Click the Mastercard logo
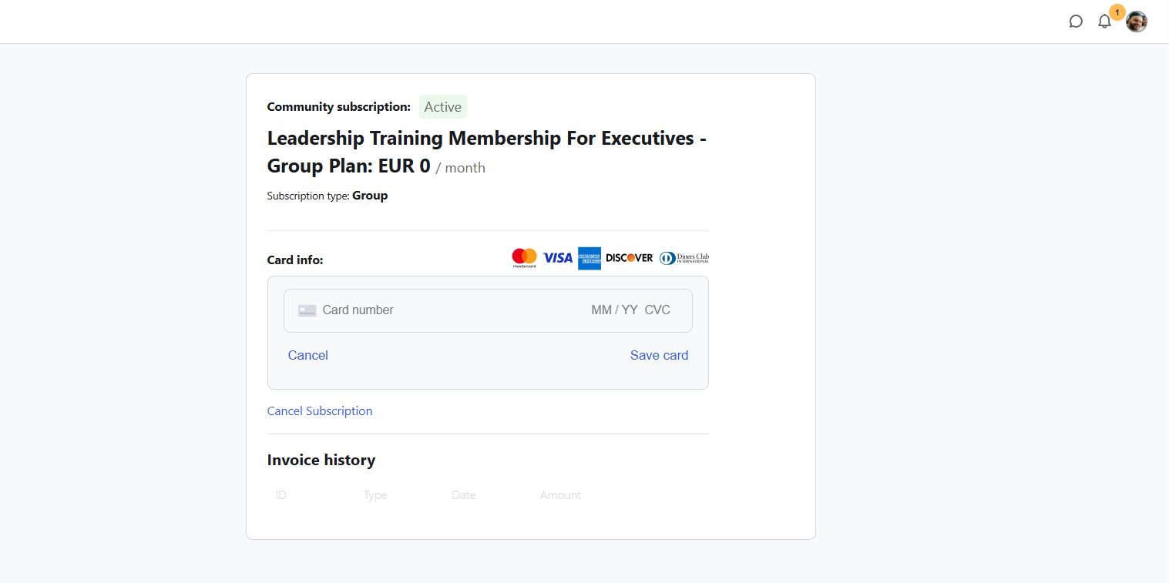The image size is (1169, 583). point(524,258)
